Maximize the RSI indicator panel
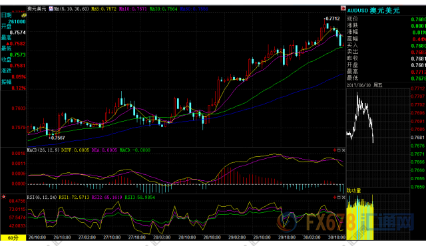This screenshot has width=426, height=246. click(x=339, y=197)
